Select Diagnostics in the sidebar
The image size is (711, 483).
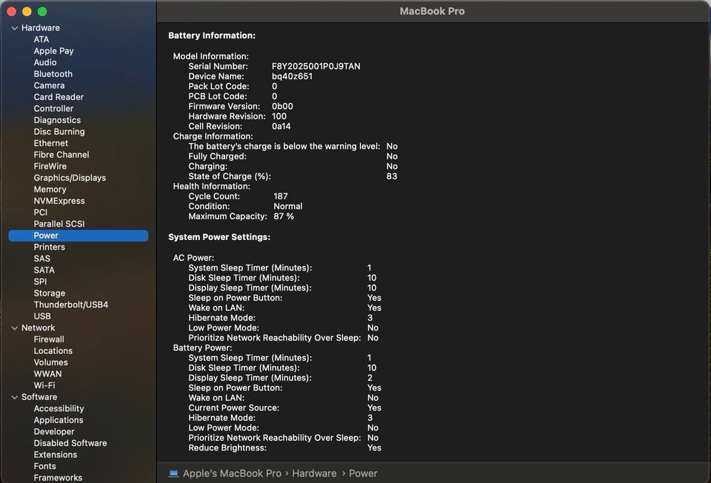[x=57, y=120]
